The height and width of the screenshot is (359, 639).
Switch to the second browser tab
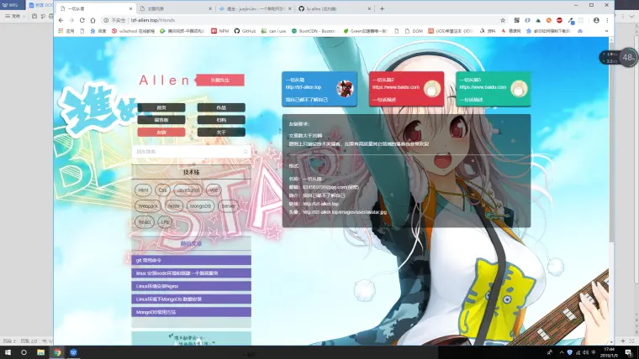176,8
